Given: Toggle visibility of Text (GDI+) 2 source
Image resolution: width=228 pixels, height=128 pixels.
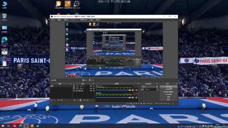Looking at the screenshot, I should (91, 86).
